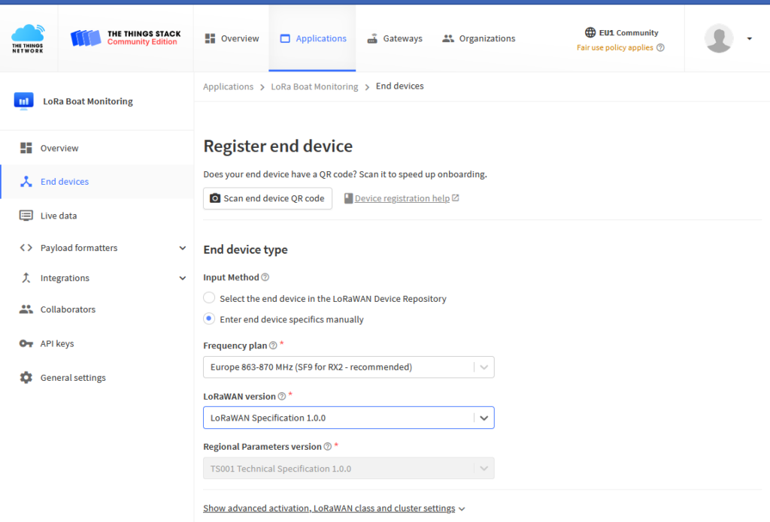
Task: Click help icon next to Frequency plan
Action: [x=273, y=345]
